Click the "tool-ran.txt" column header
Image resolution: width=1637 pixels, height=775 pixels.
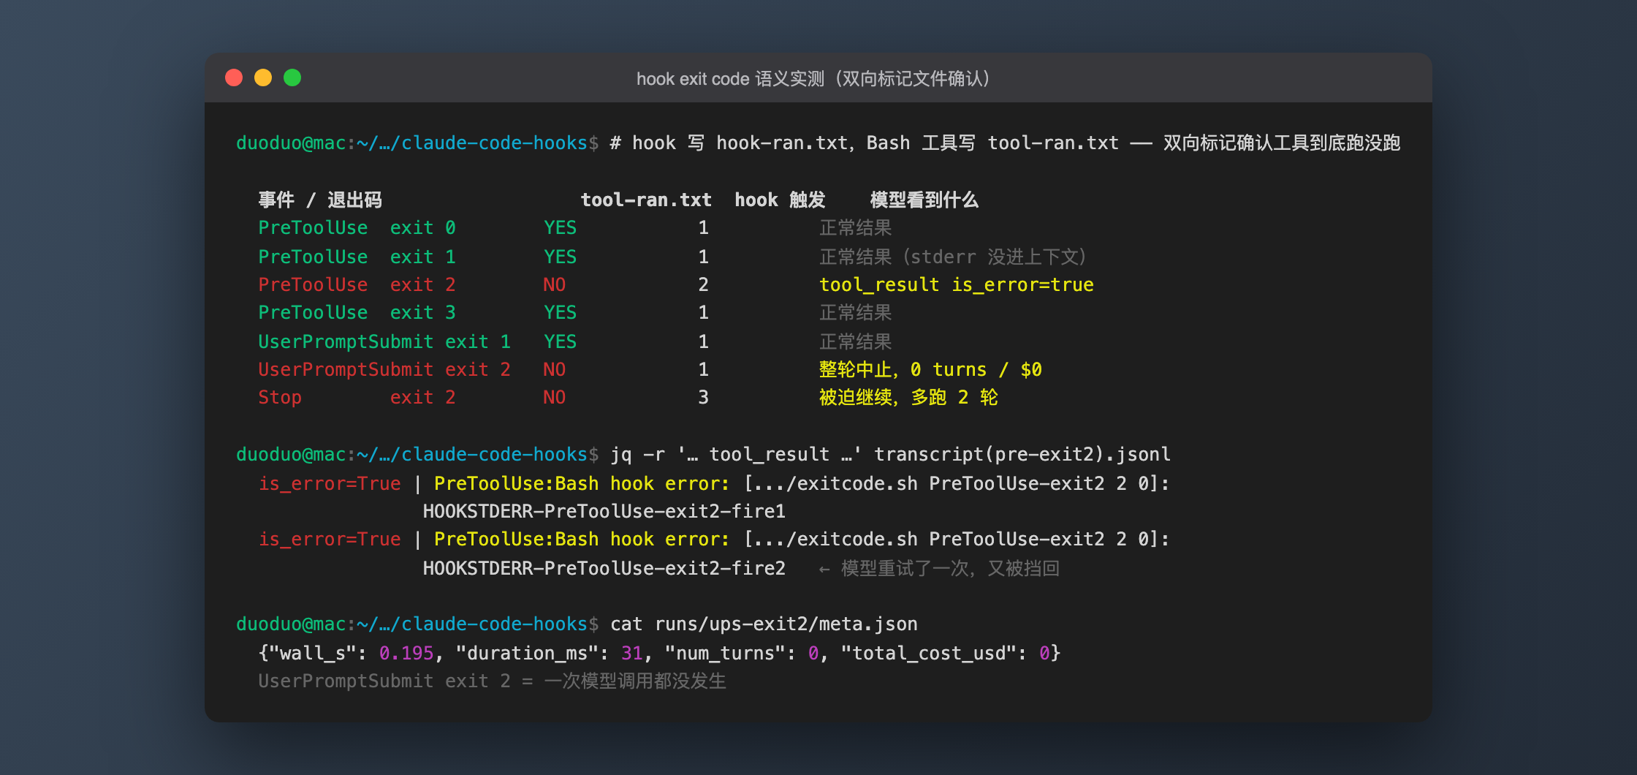pyautogui.click(x=646, y=200)
